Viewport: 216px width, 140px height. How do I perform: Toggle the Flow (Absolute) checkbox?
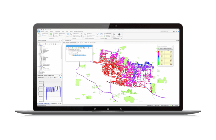tap(41, 48)
